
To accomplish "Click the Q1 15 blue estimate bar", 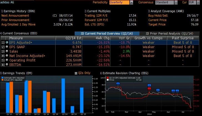I will pos(82,100).
